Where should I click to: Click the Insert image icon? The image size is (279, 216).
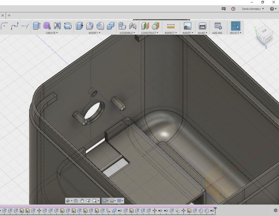tap(187, 26)
